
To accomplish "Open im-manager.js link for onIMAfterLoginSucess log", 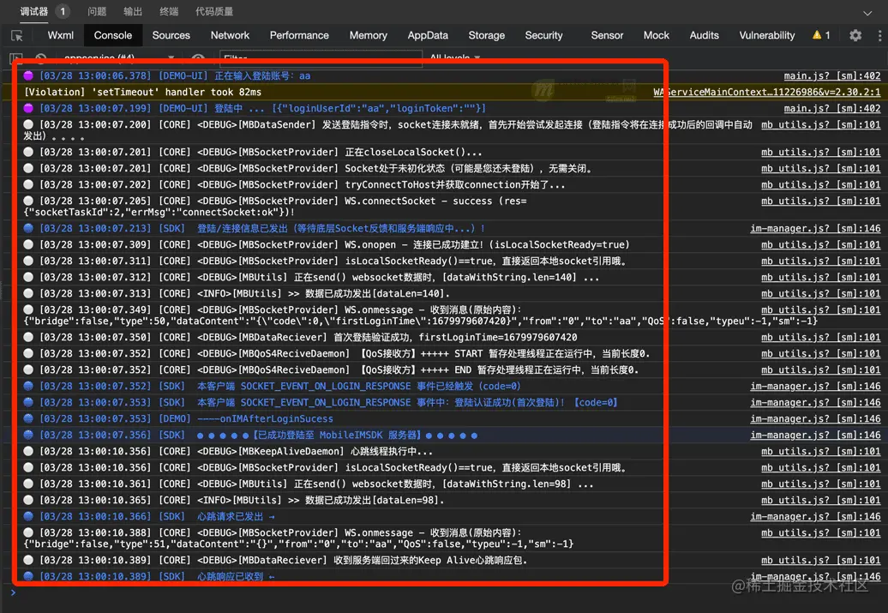I will coord(815,418).
